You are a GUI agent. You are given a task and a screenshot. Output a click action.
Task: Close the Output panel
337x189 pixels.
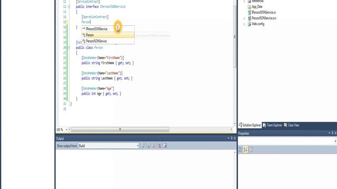pyautogui.click(x=235, y=139)
